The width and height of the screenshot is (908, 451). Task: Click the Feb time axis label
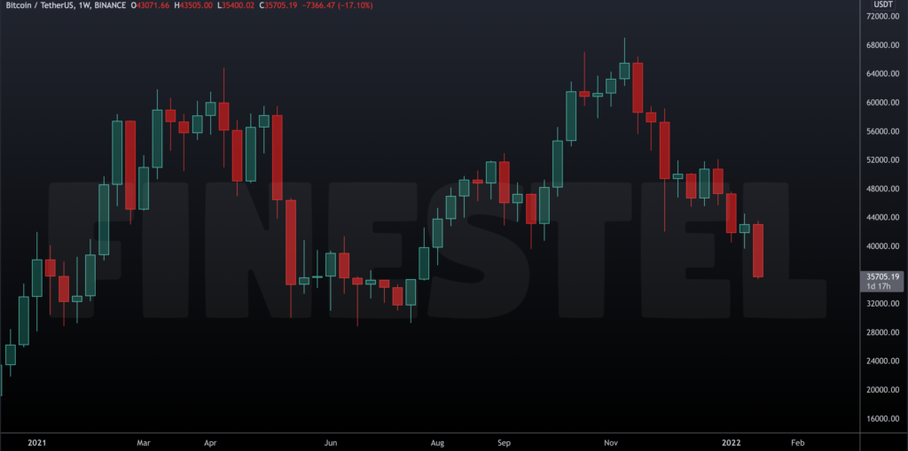pos(797,443)
